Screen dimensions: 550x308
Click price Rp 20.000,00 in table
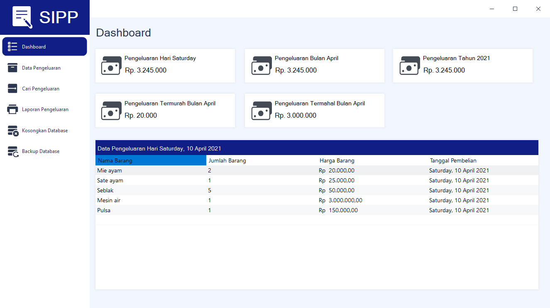337,170
